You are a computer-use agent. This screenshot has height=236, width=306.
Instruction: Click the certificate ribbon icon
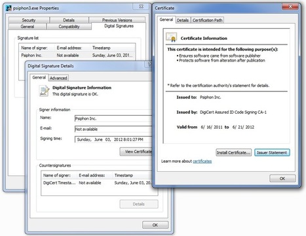(x=172, y=37)
